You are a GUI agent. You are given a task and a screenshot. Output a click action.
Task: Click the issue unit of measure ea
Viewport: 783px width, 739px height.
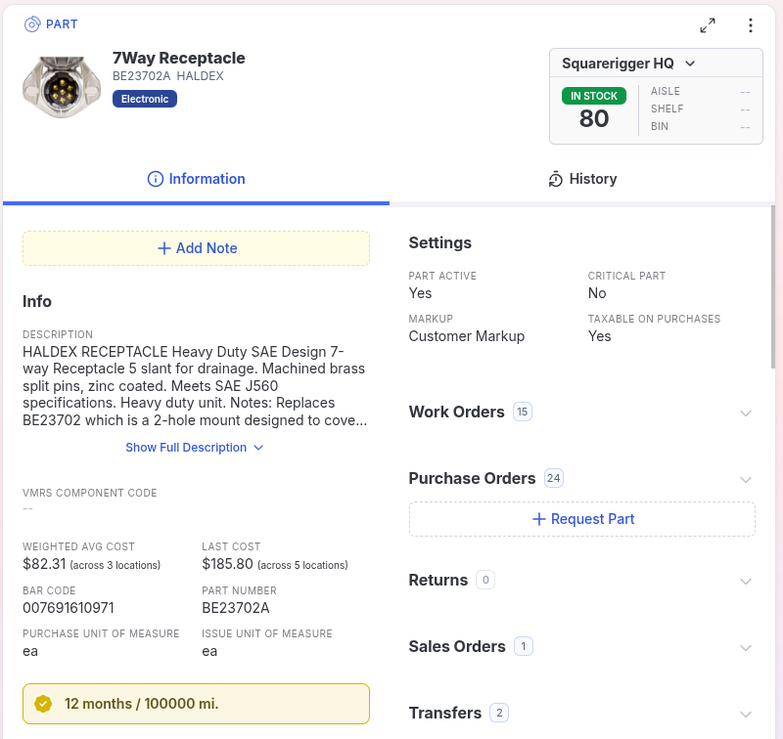point(209,651)
